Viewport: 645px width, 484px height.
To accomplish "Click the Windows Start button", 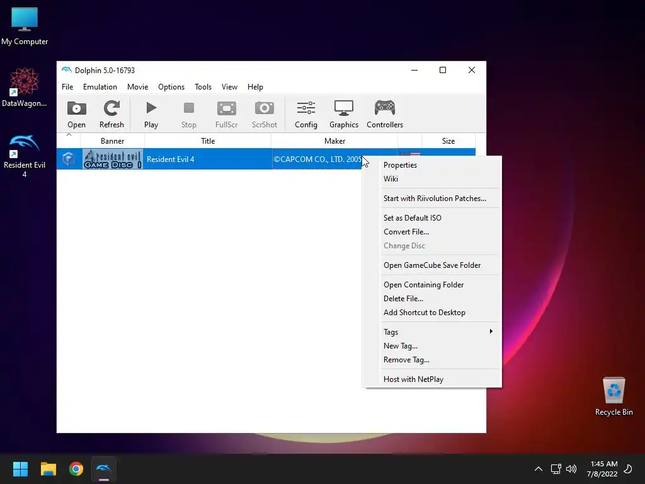I will coord(20,469).
